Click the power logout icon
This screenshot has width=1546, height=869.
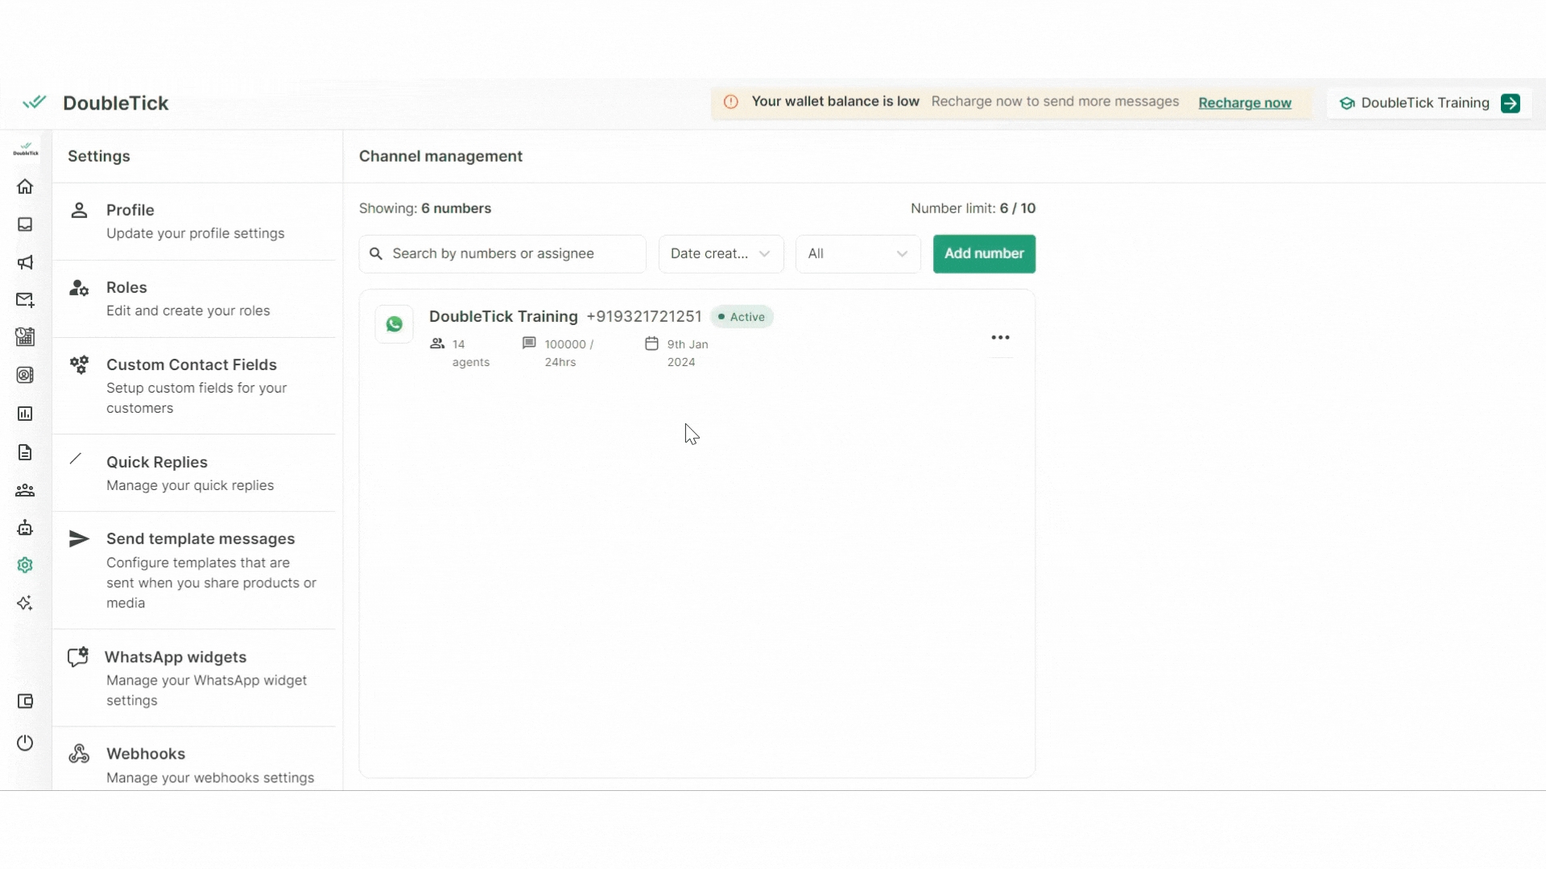coord(25,743)
